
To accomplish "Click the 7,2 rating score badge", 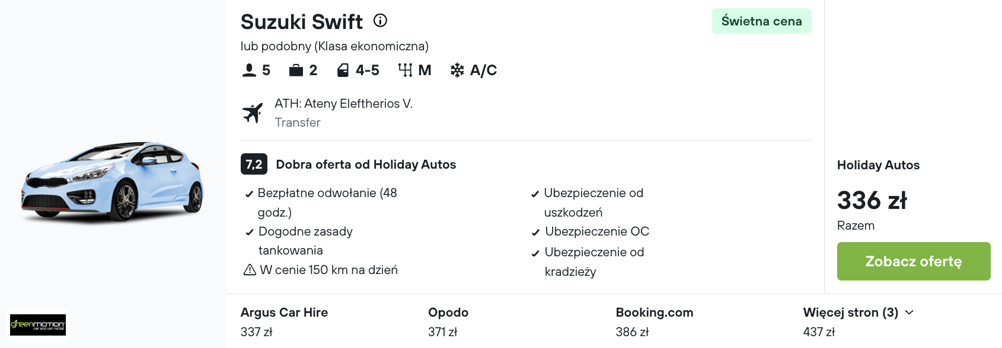I will pos(254,164).
